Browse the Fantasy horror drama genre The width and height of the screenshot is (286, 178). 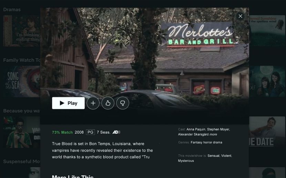(206, 142)
